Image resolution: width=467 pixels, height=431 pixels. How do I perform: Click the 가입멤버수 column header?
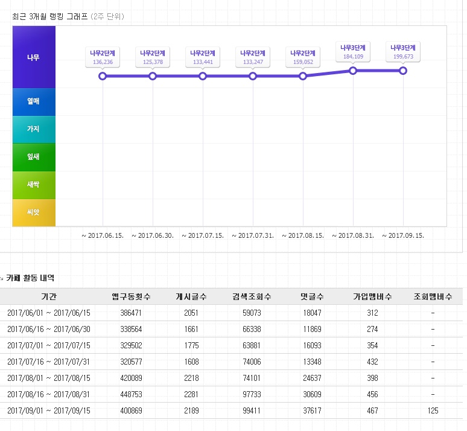pos(372,296)
